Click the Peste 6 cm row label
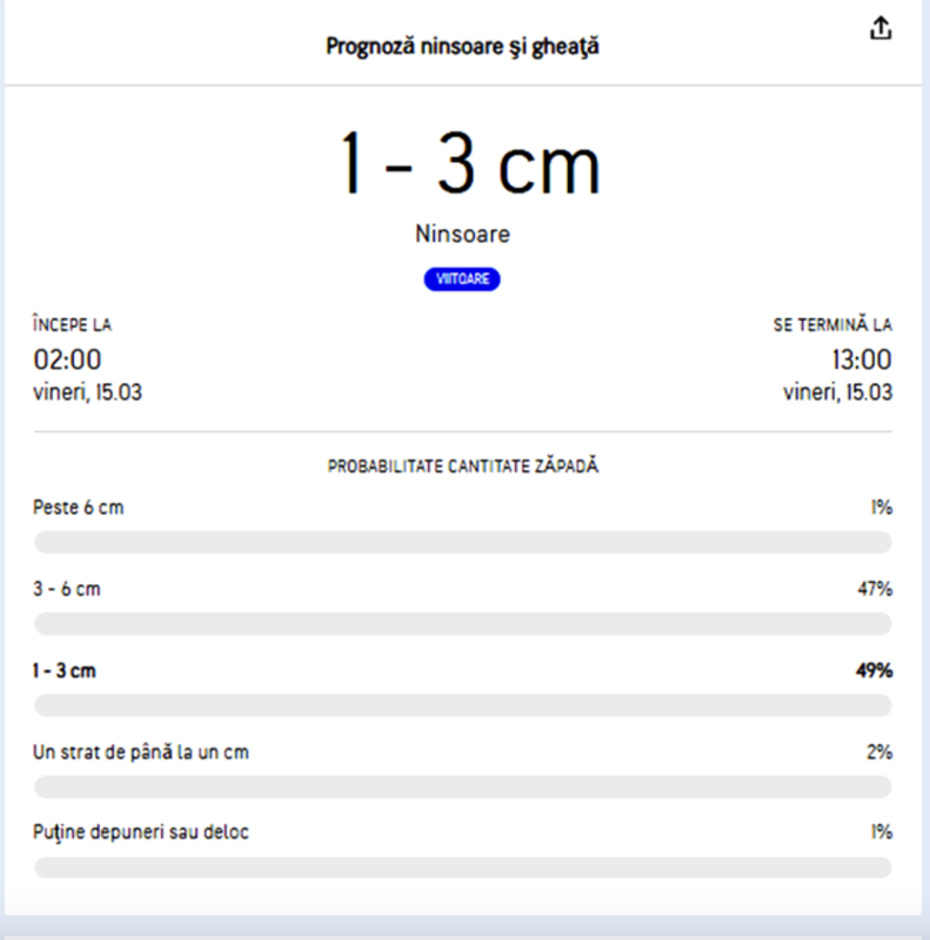This screenshot has height=940, width=930. [x=78, y=508]
